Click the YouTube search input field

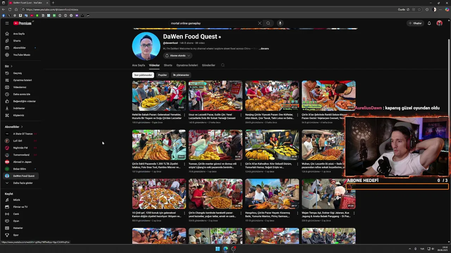(213, 23)
